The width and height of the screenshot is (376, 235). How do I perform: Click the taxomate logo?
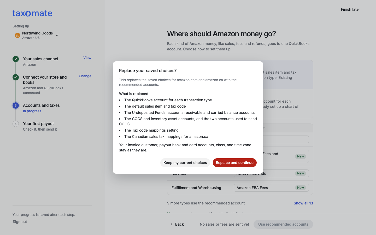tap(32, 13)
